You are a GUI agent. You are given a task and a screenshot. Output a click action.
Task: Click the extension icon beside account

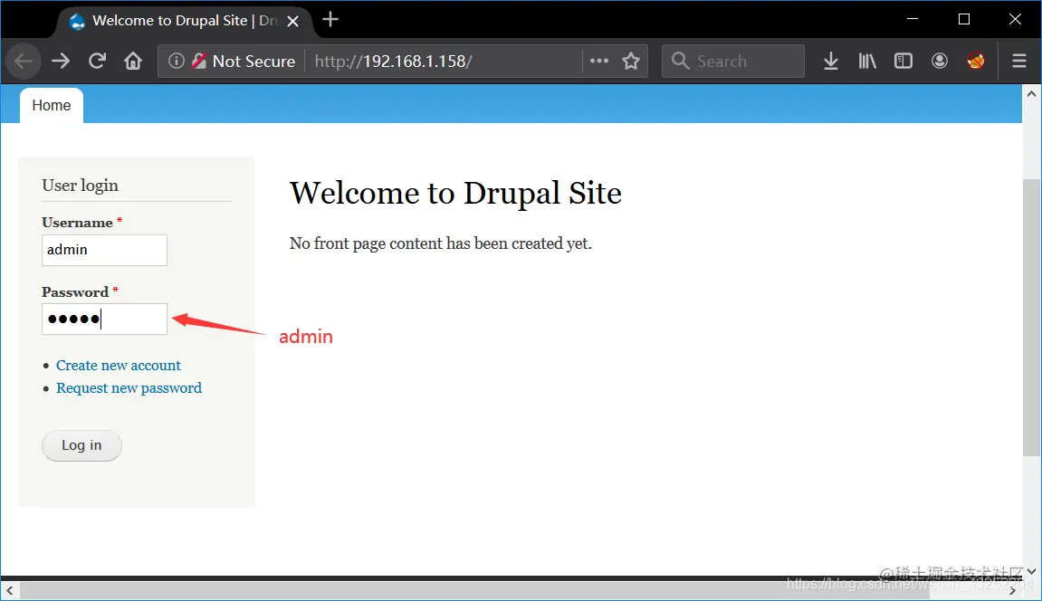[x=976, y=62]
